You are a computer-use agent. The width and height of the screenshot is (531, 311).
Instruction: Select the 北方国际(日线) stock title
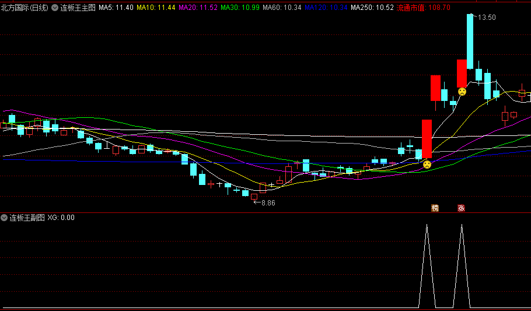point(25,8)
